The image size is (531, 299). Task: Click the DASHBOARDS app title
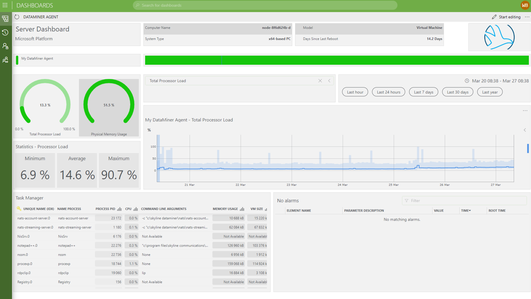click(34, 6)
